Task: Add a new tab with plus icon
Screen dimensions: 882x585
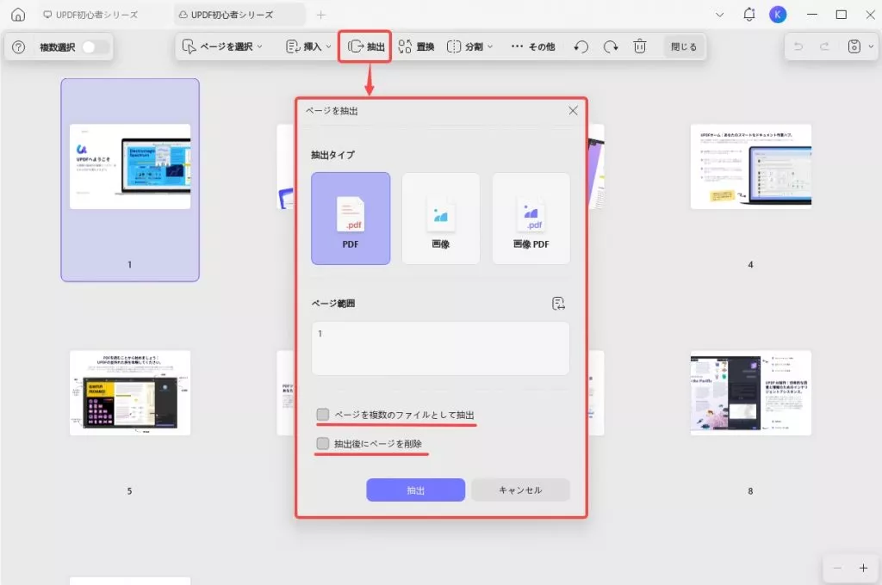Action: (x=320, y=15)
